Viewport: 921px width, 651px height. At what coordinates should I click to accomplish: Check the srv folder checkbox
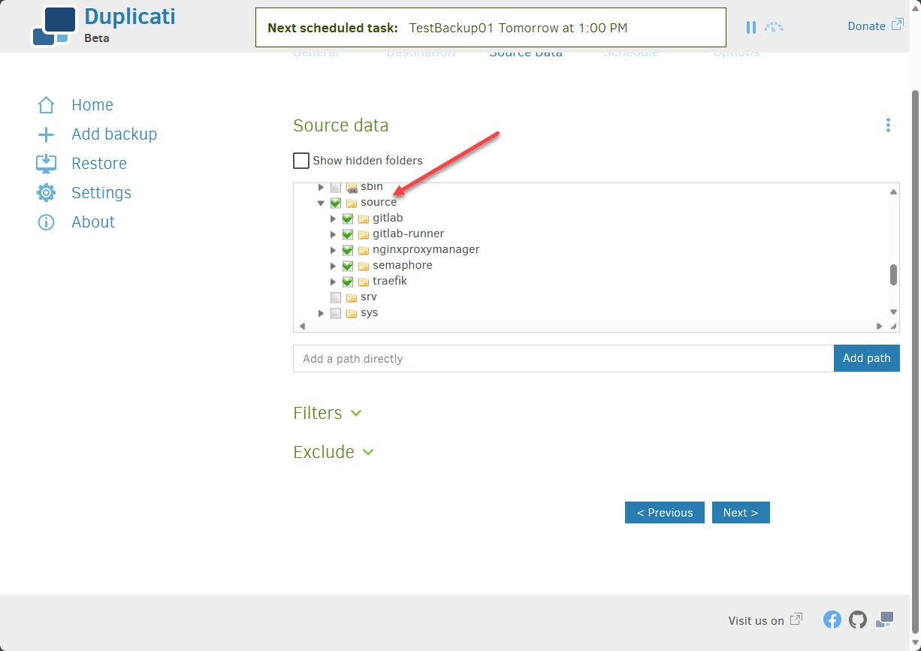click(x=336, y=297)
